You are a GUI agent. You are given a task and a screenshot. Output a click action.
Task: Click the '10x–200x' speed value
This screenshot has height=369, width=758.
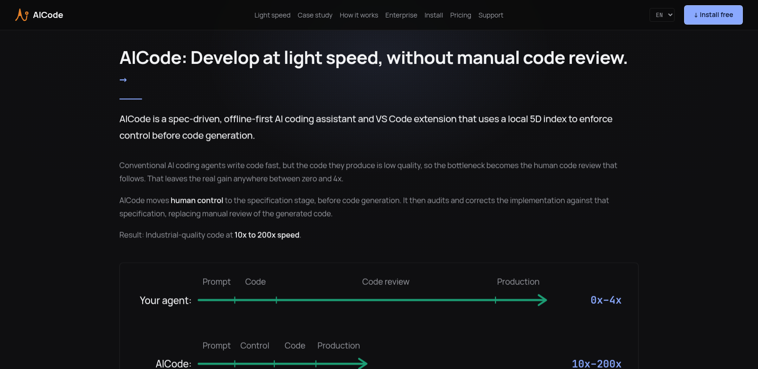click(x=596, y=364)
